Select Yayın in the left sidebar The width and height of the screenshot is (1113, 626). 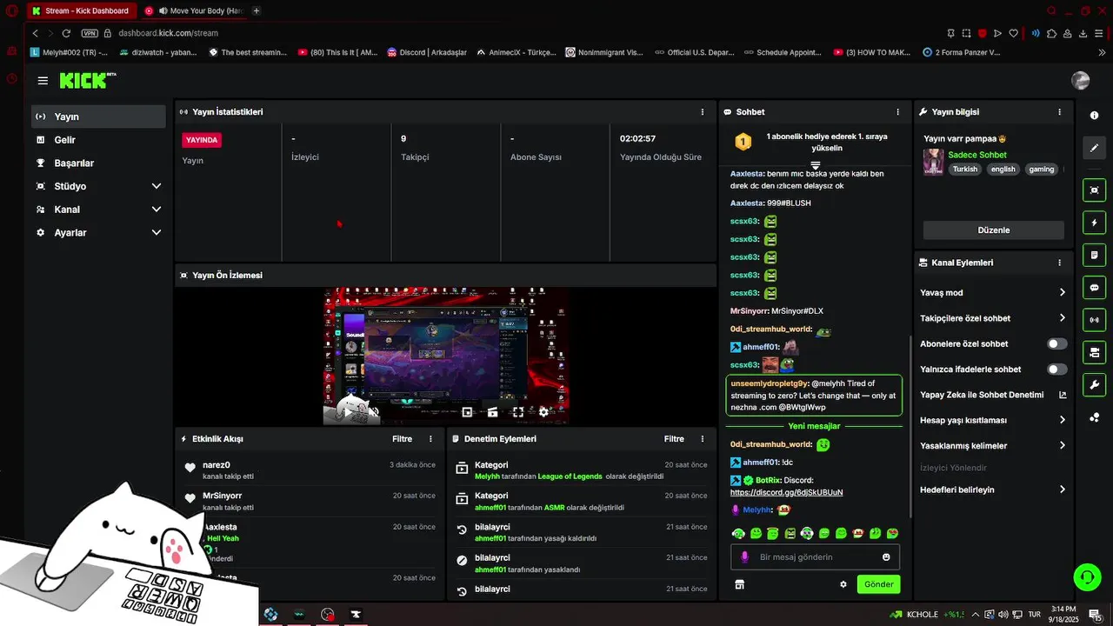[97, 117]
